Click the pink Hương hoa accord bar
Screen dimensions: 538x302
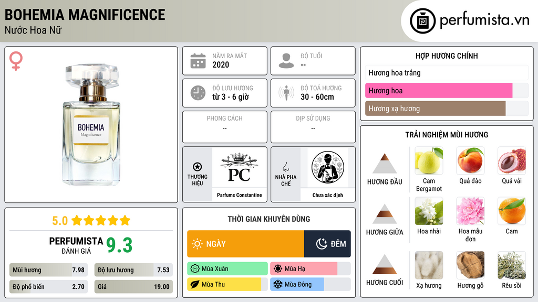click(439, 91)
